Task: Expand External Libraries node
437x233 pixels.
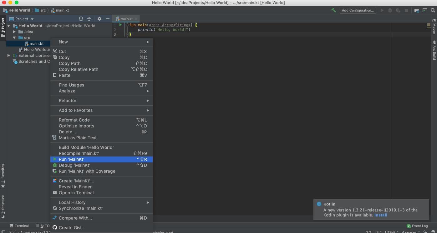Action: click(x=9, y=56)
